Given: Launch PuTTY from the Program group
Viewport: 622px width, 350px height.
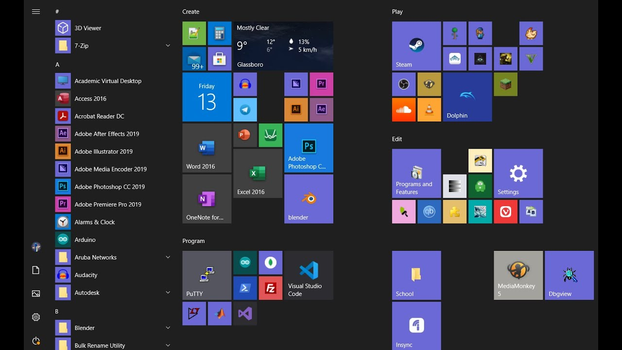Looking at the screenshot, I should tap(207, 275).
